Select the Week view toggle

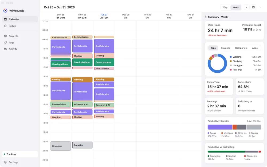[236, 7]
